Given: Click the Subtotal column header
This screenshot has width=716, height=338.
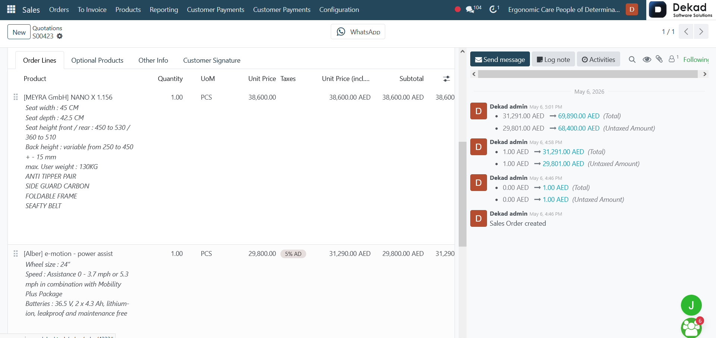Looking at the screenshot, I should tap(411, 79).
